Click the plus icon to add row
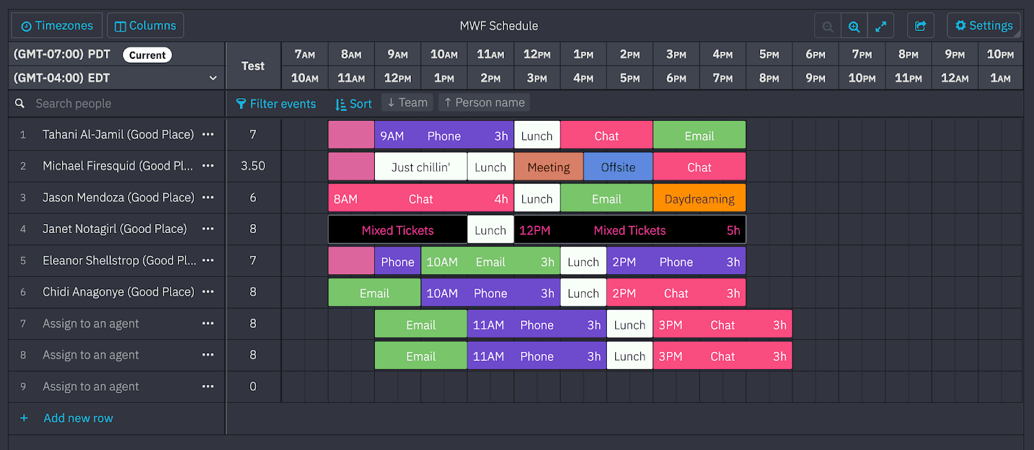 click(x=24, y=418)
